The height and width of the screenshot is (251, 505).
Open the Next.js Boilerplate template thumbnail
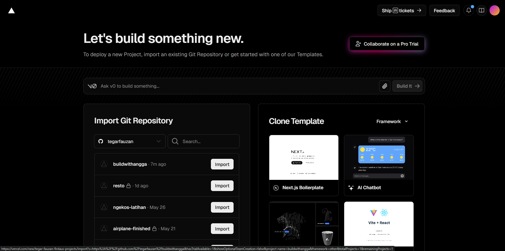304,157
